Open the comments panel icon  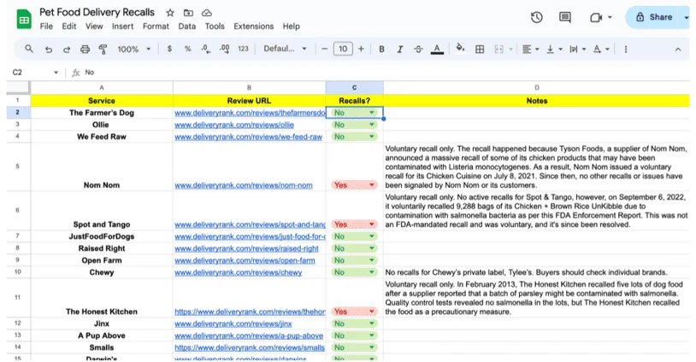[x=565, y=17]
